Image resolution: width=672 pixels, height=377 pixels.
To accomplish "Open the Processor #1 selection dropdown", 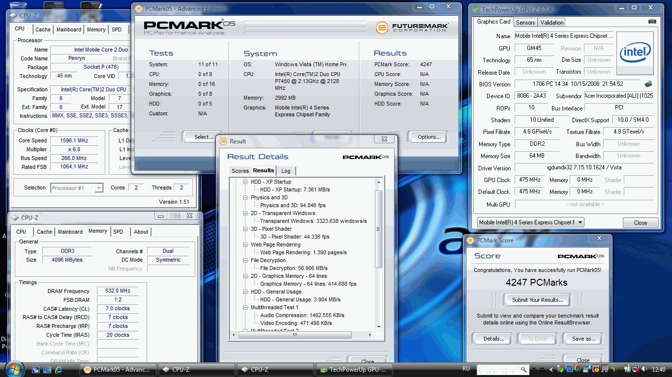I will point(99,188).
